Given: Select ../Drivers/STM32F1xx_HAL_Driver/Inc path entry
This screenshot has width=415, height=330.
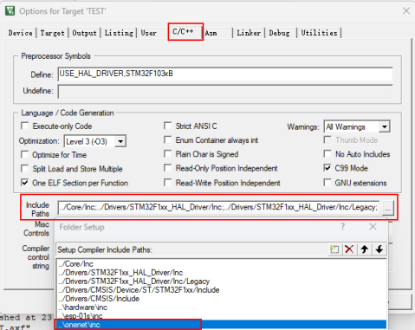Looking at the screenshot, I should tap(221, 272).
